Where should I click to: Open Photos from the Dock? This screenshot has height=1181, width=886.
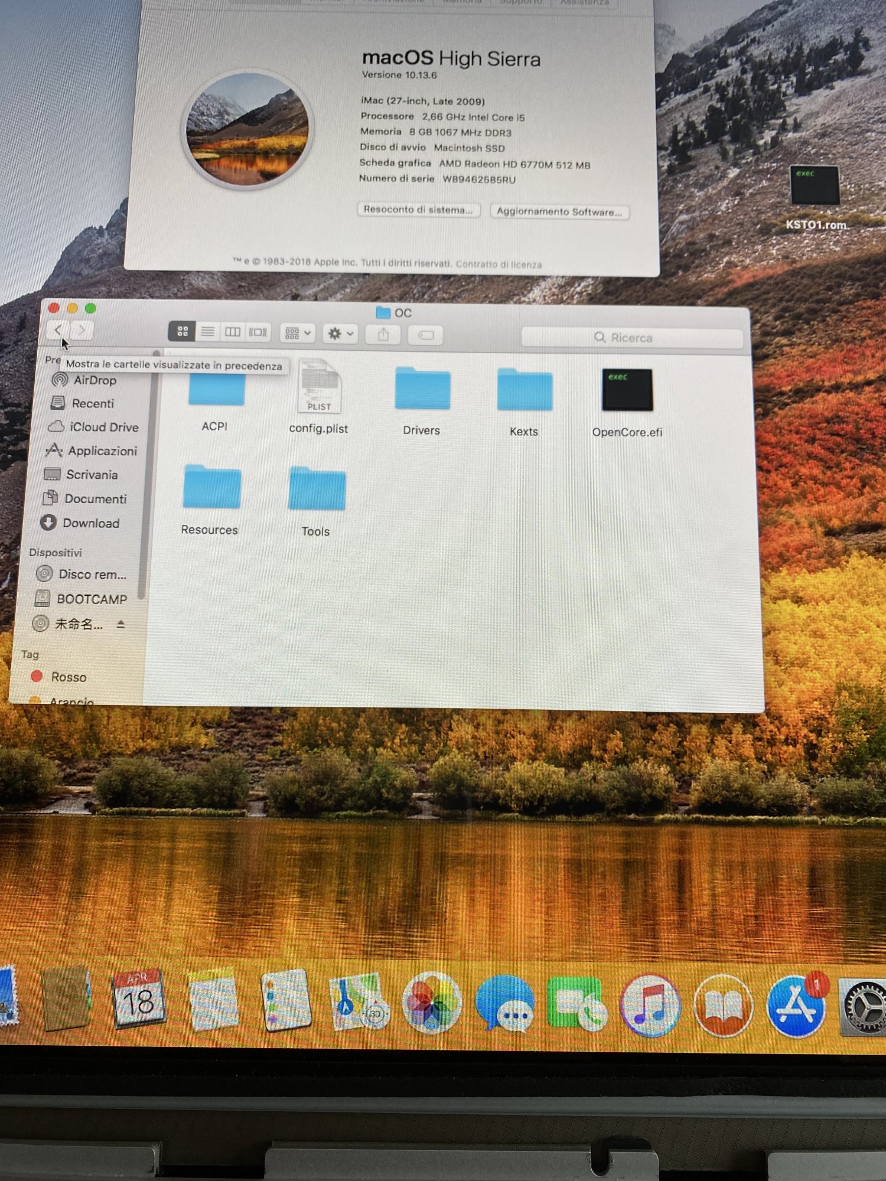(x=432, y=1003)
